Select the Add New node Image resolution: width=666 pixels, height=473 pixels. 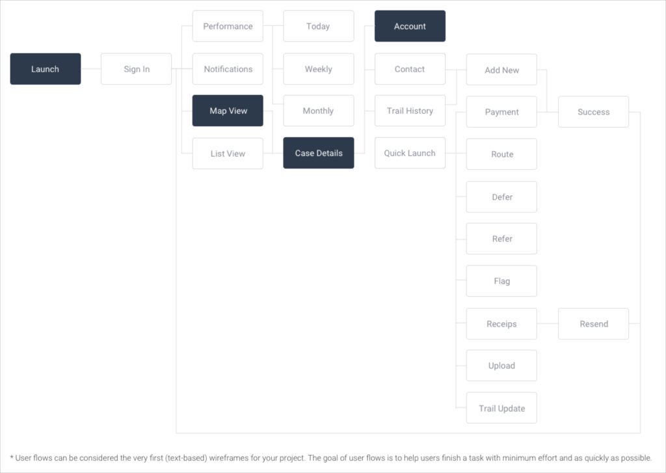pyautogui.click(x=501, y=70)
